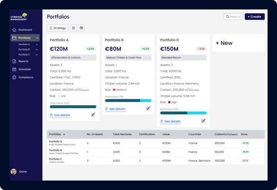Click the No. of assets column header

coord(95,134)
